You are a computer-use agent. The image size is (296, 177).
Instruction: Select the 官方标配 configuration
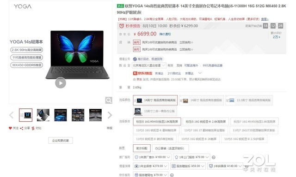click(x=142, y=148)
